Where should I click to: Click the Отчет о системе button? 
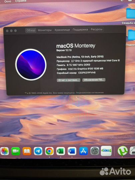tap(69, 80)
